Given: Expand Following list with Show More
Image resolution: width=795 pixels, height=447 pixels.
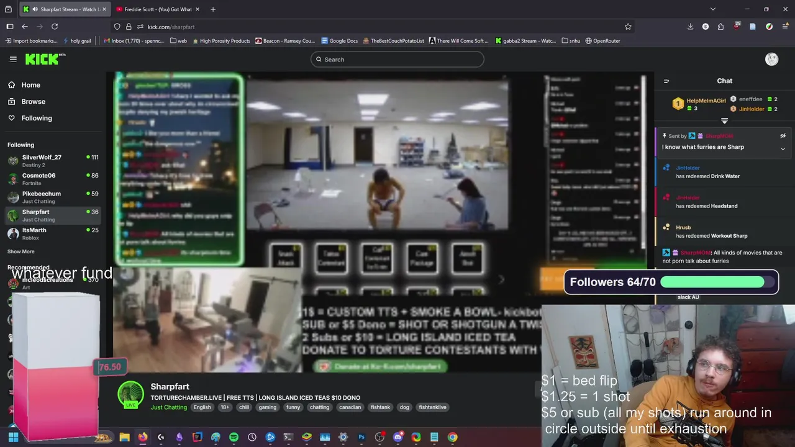Looking at the screenshot, I should point(21,251).
